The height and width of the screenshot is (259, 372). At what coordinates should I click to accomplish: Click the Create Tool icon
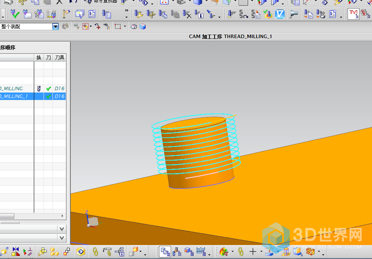pos(28,14)
